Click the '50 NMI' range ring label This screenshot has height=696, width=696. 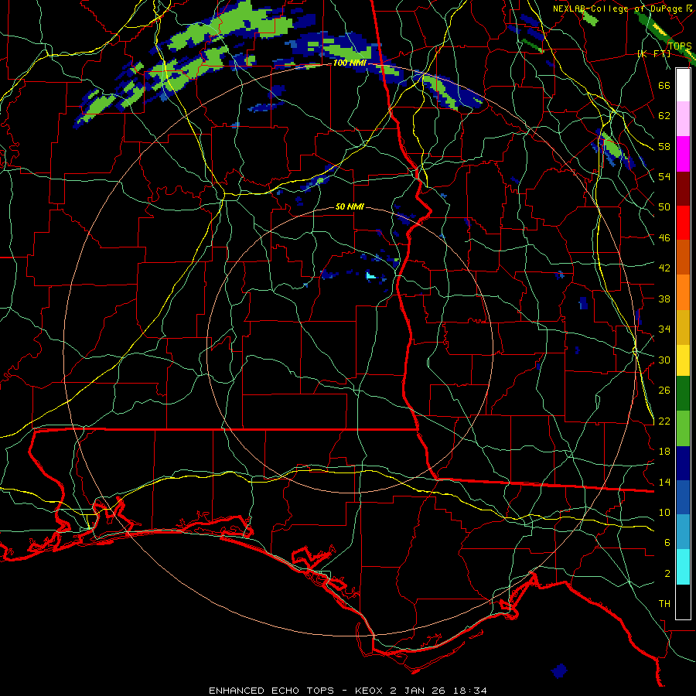pos(350,206)
